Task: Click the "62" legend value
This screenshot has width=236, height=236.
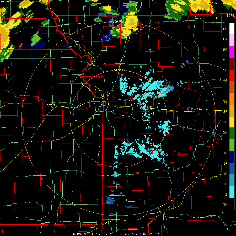Action: coord(225,39)
